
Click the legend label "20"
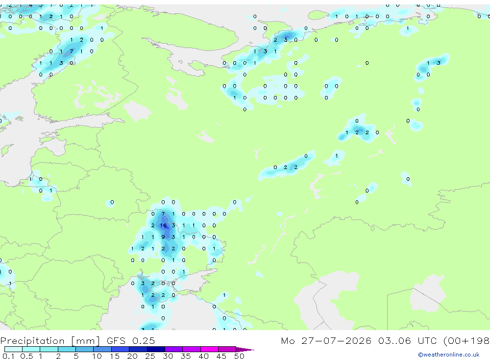click(132, 356)
